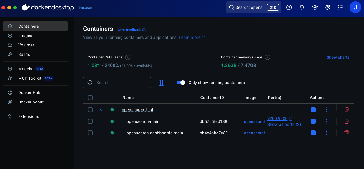Delete the opensearch-dashboards-main container
Viewport: 364px width, 169px height.
point(347,133)
